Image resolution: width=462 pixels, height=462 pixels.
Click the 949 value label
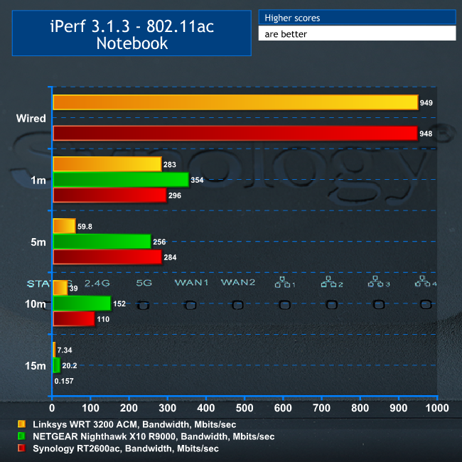click(x=426, y=103)
